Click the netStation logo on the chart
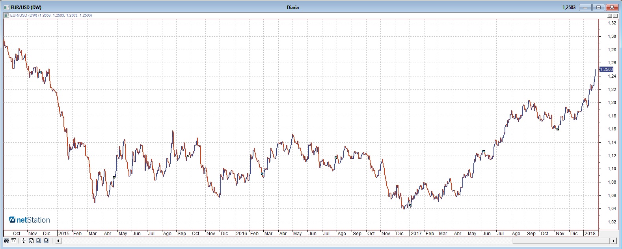Viewport: 622px width, 249px height. pyautogui.click(x=30, y=220)
